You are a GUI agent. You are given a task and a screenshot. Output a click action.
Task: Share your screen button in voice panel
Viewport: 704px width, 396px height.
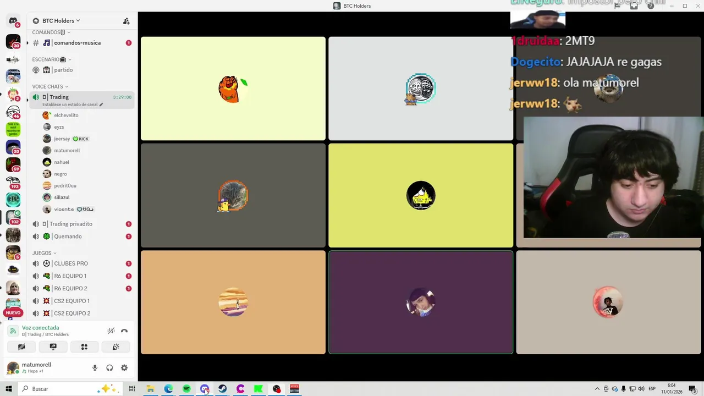53,347
